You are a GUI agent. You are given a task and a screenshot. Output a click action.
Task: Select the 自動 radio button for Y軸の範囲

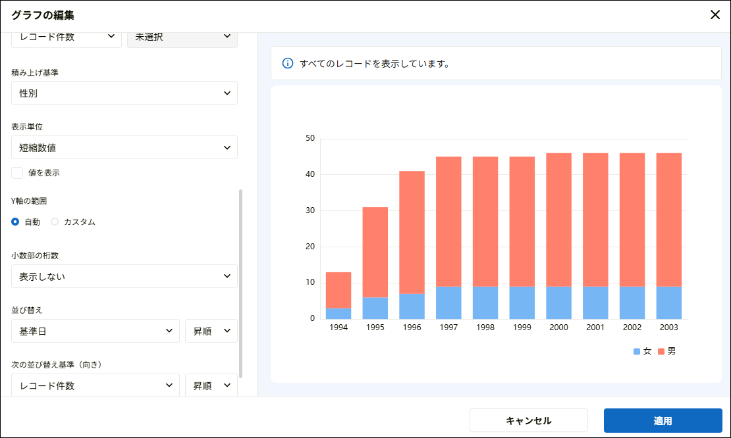(14, 222)
